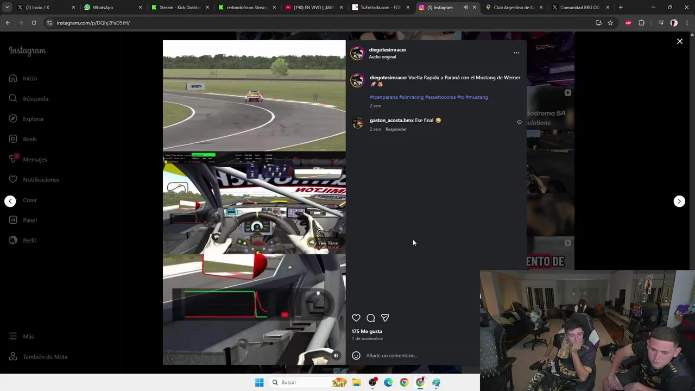
Task: Open Mensajes with notification badge
Action: click(x=28, y=159)
